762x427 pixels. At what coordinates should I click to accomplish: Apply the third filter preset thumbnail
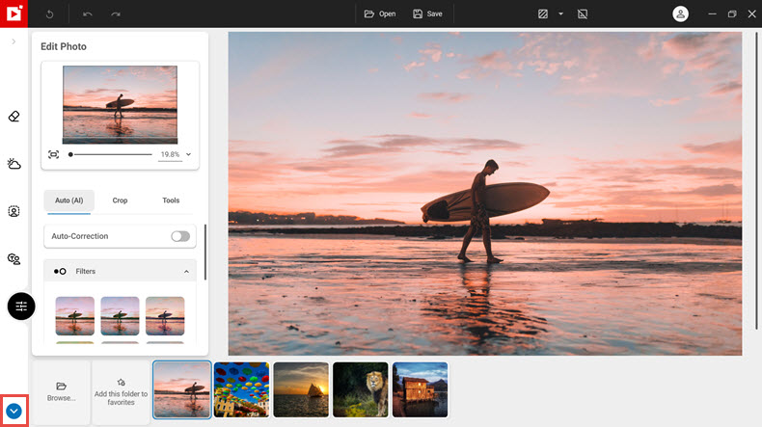coord(165,316)
